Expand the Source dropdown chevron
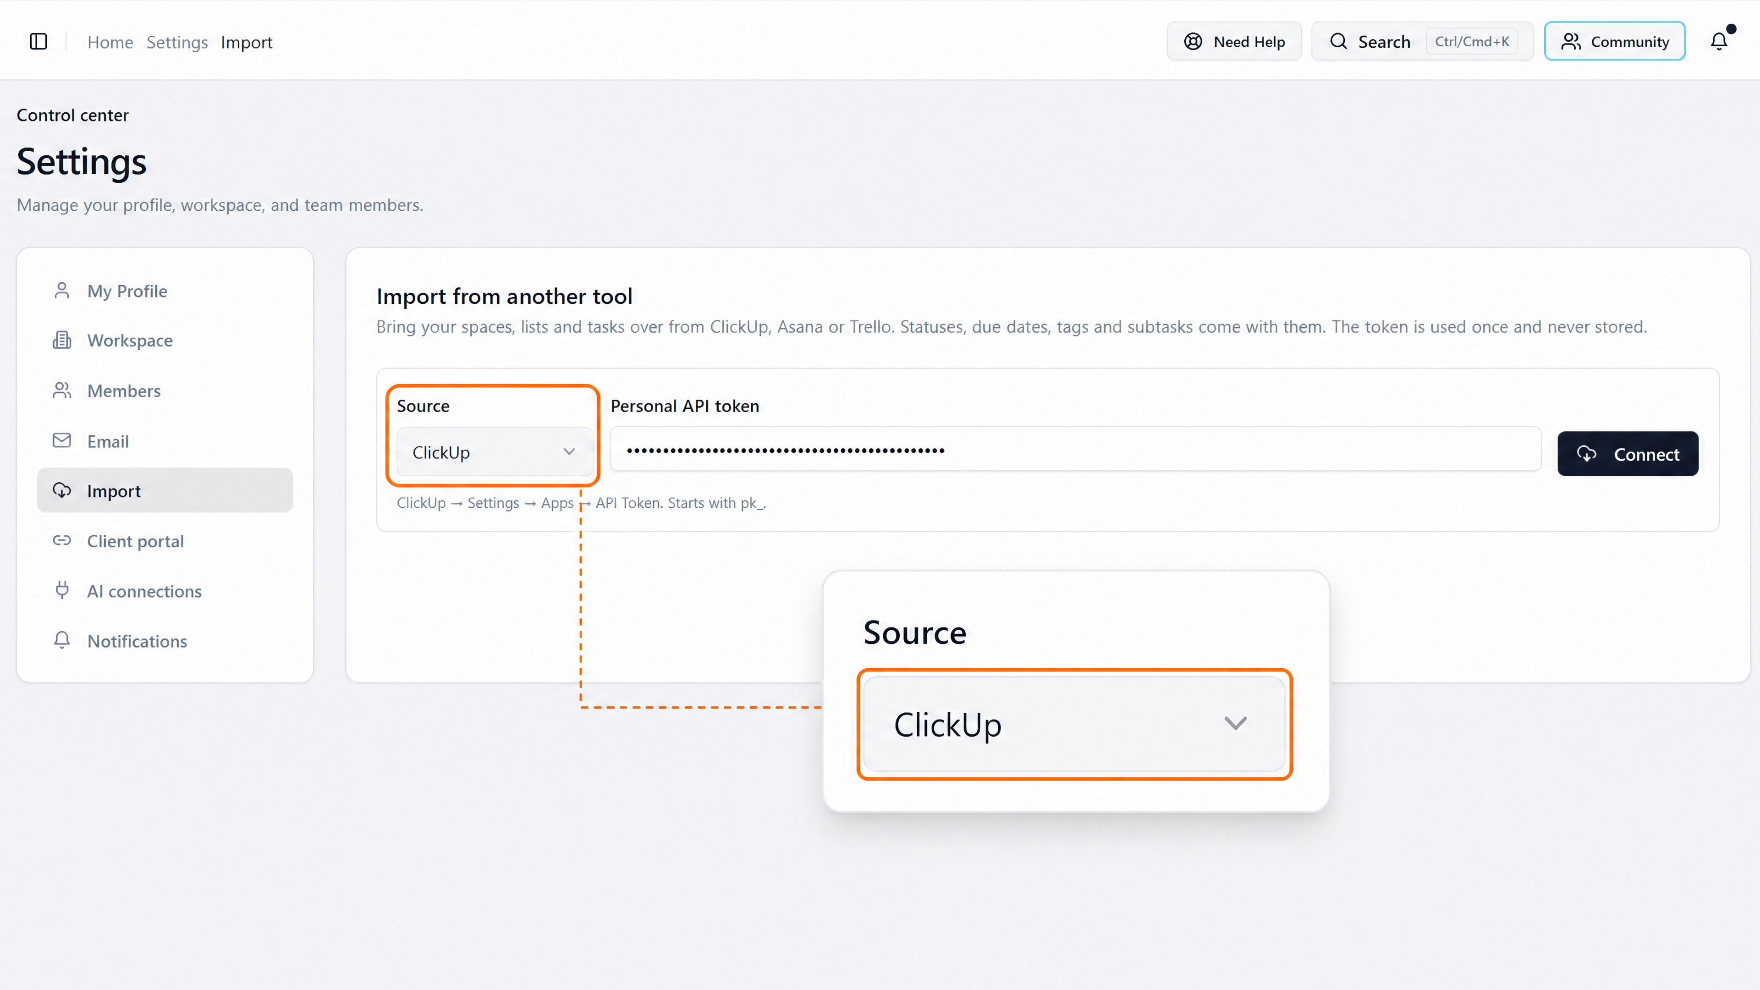Screen dimensions: 1760x990 (569, 451)
